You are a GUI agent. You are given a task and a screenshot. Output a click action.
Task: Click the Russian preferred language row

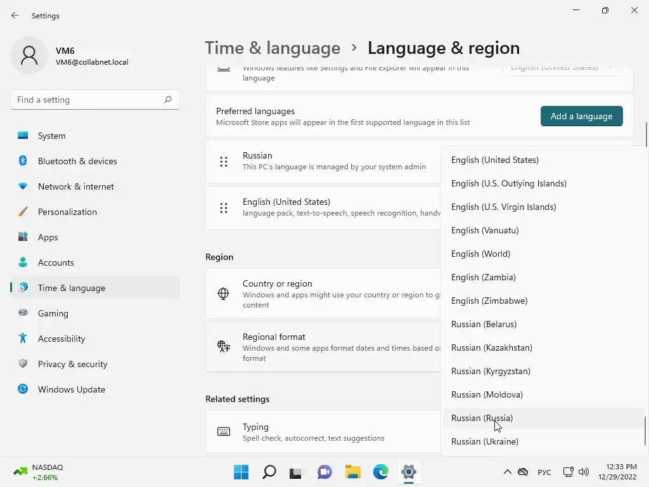(323, 162)
